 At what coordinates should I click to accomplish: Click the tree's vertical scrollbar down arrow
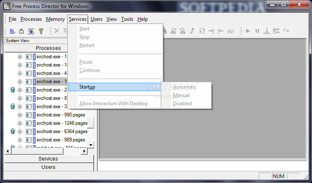pos(91,145)
